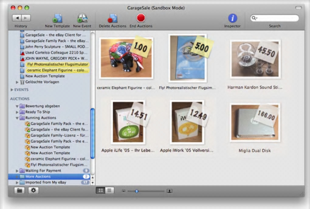Select the New Auction Template in templates list

pos(49,76)
